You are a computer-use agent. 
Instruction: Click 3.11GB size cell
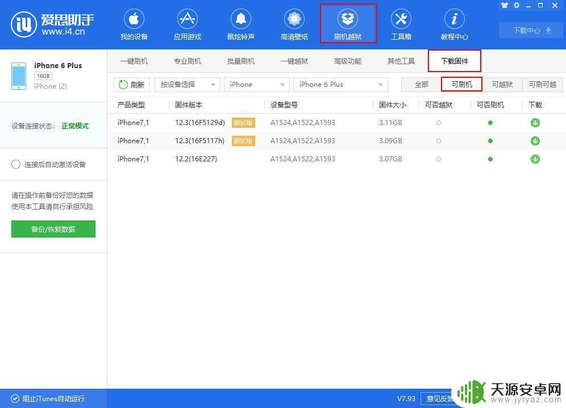click(x=390, y=123)
